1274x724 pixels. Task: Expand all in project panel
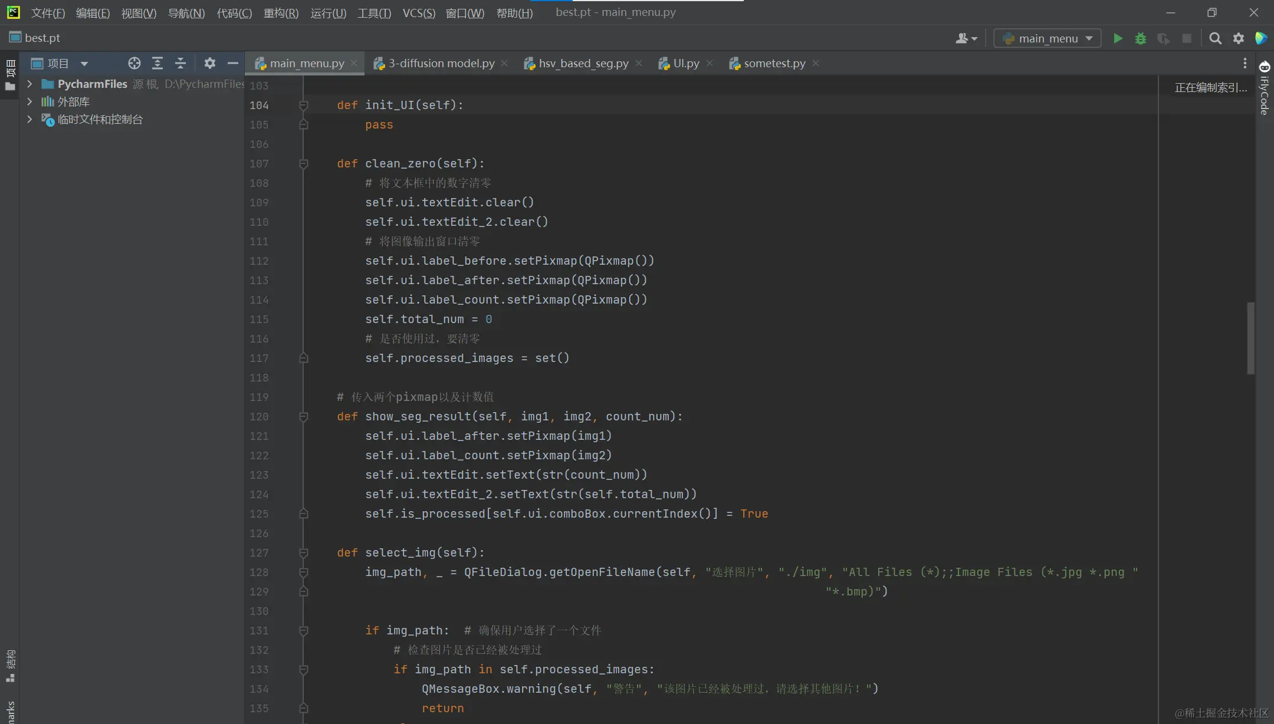(157, 63)
